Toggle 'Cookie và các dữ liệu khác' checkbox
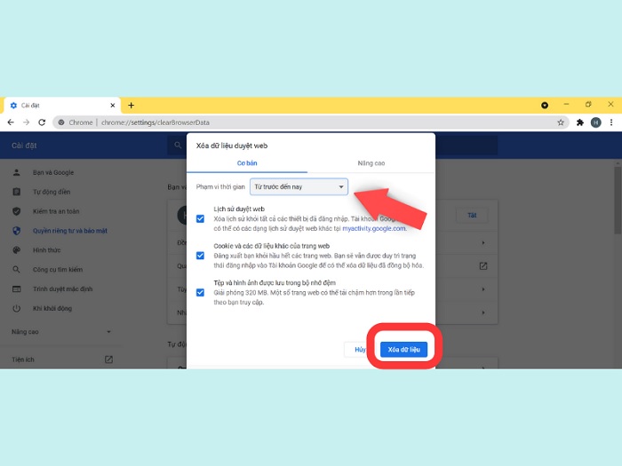The height and width of the screenshot is (466, 622). pyautogui.click(x=201, y=255)
